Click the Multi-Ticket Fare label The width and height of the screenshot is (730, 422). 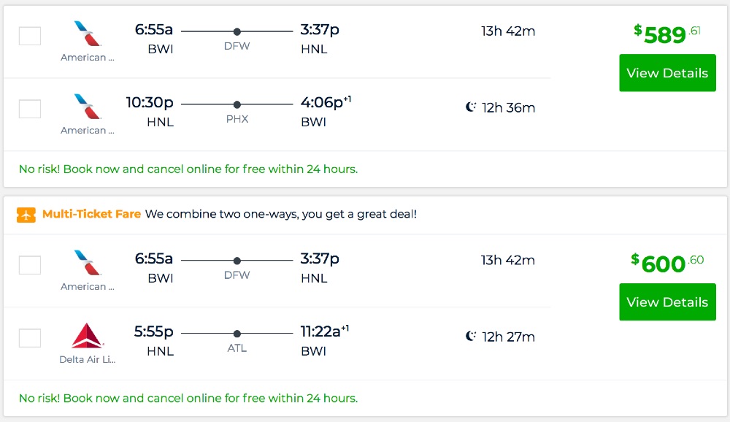click(x=91, y=215)
